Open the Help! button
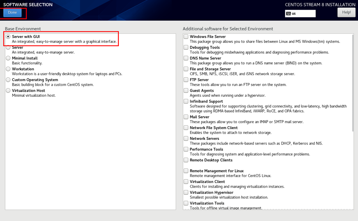Viewport: 358px width, 221px height. tap(346, 13)
